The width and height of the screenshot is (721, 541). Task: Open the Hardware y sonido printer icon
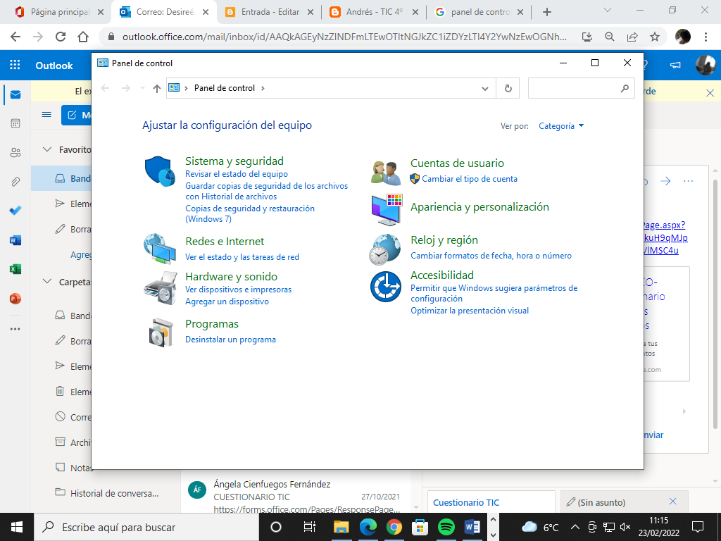click(x=160, y=288)
